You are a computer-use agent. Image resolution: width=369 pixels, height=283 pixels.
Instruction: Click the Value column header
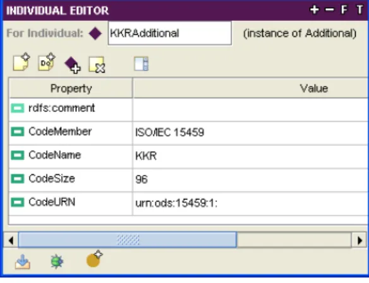(x=251, y=88)
